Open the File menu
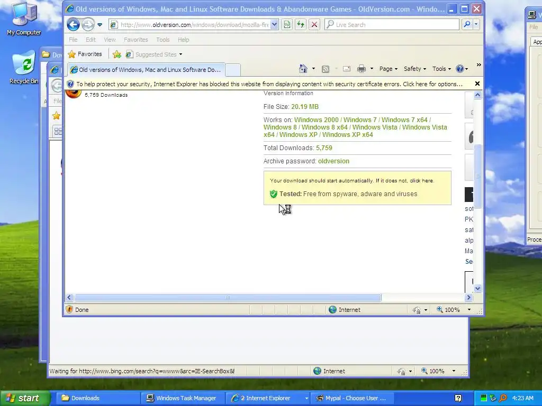542x406 pixels. (x=73, y=40)
